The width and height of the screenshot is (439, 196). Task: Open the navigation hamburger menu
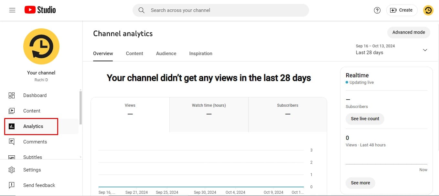[x=12, y=10]
